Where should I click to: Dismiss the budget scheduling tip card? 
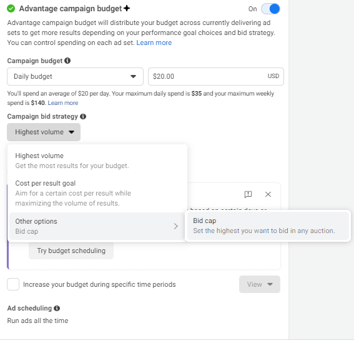coord(268,194)
